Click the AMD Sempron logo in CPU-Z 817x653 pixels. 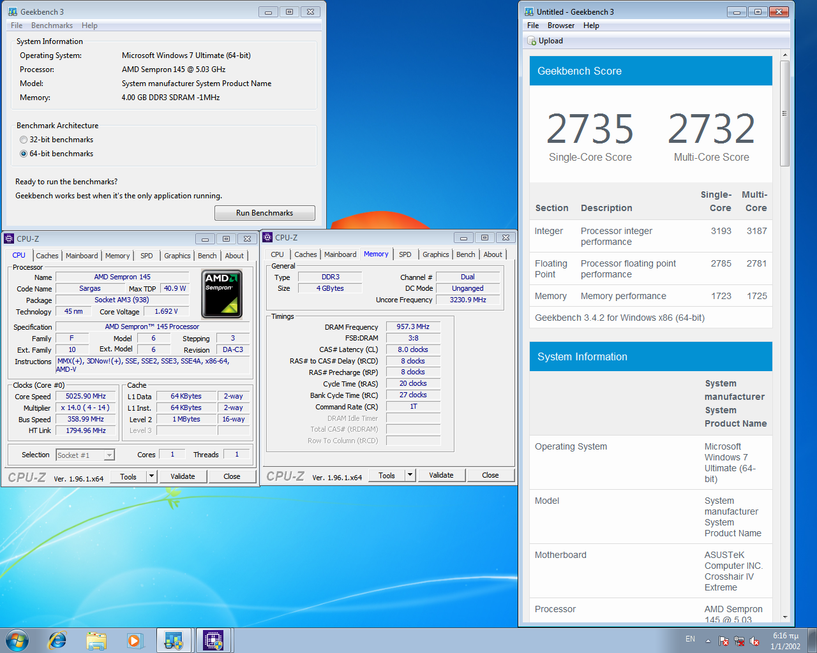[x=221, y=294]
